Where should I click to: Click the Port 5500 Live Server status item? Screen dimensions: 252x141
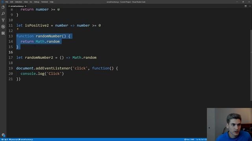point(189,139)
